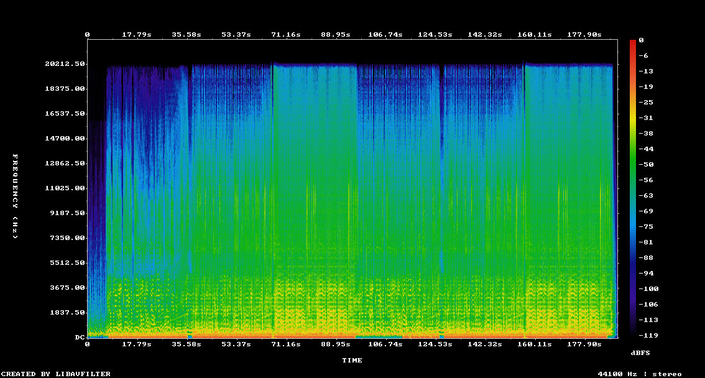The image size is (705, 378).
Task: Click the 44100 Hz : stereo info text
Action: (639, 374)
